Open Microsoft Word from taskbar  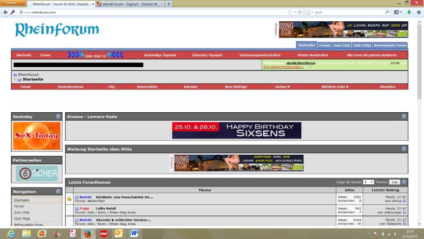pyautogui.click(x=134, y=233)
